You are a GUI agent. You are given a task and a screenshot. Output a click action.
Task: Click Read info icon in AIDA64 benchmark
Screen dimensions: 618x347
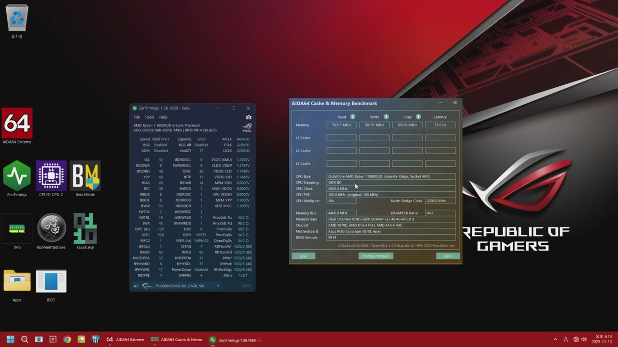(352, 117)
